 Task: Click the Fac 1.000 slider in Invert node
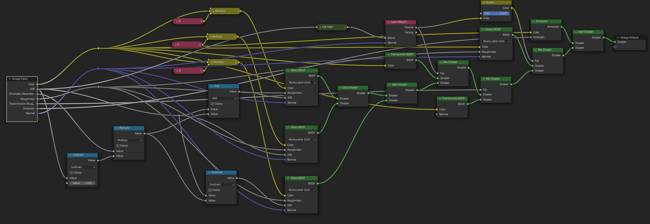pos(496,13)
